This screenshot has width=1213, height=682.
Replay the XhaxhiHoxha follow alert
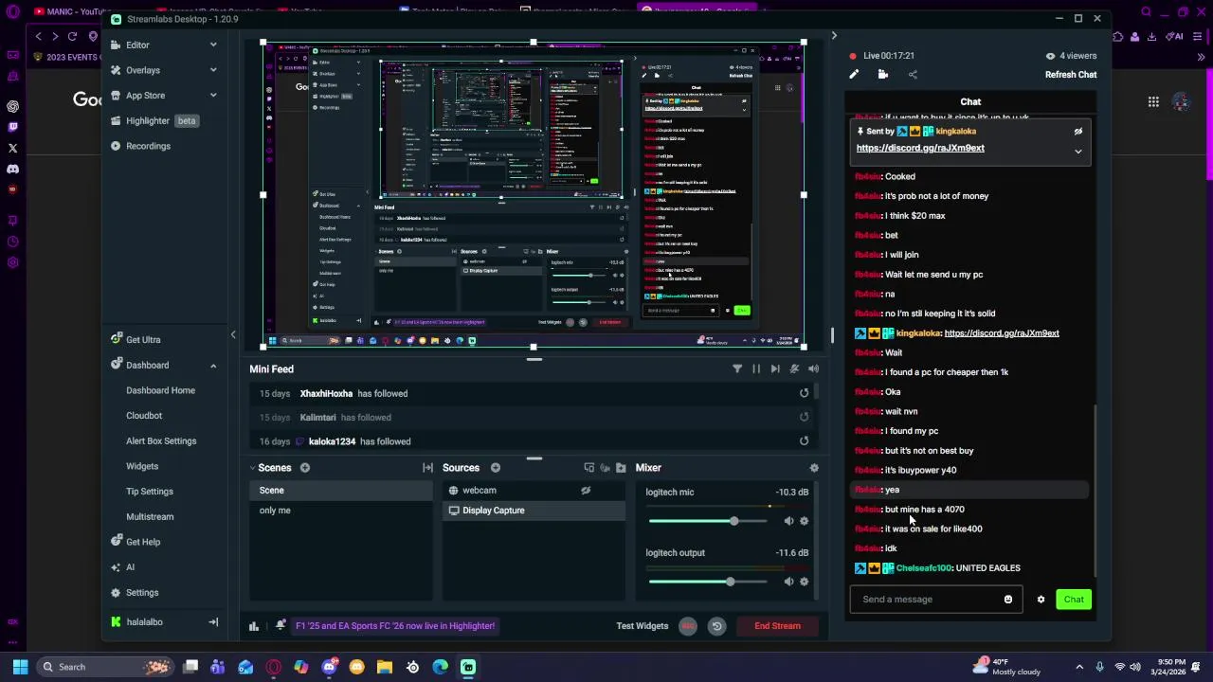pos(804,393)
